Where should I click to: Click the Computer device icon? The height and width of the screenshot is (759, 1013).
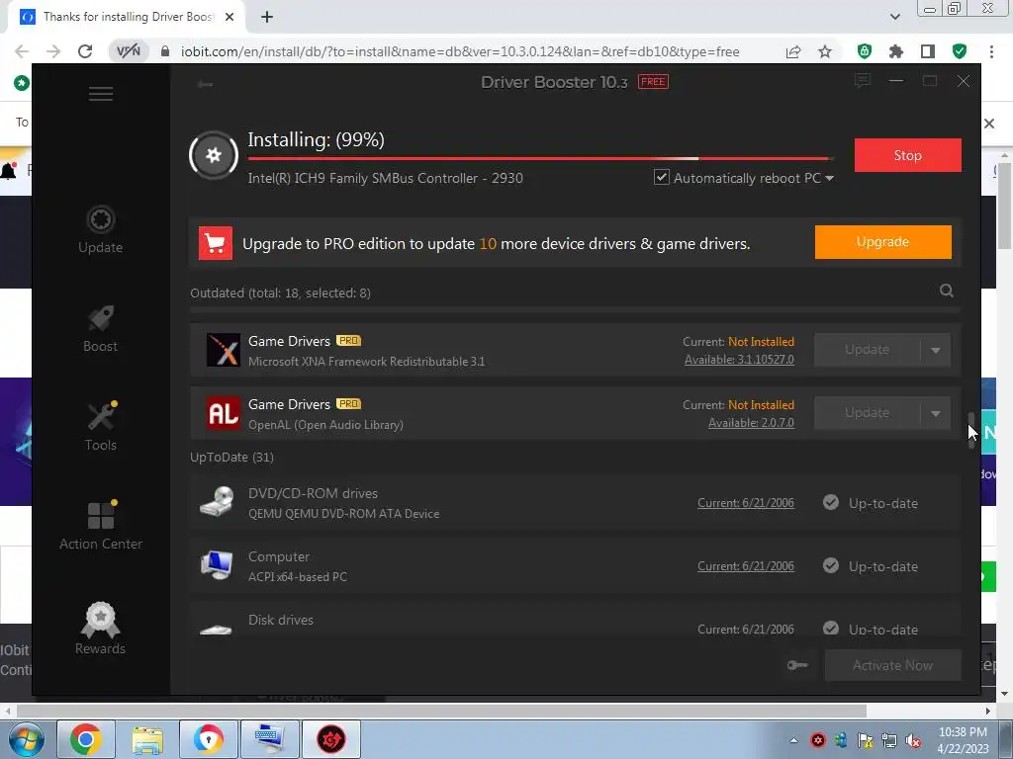(217, 565)
